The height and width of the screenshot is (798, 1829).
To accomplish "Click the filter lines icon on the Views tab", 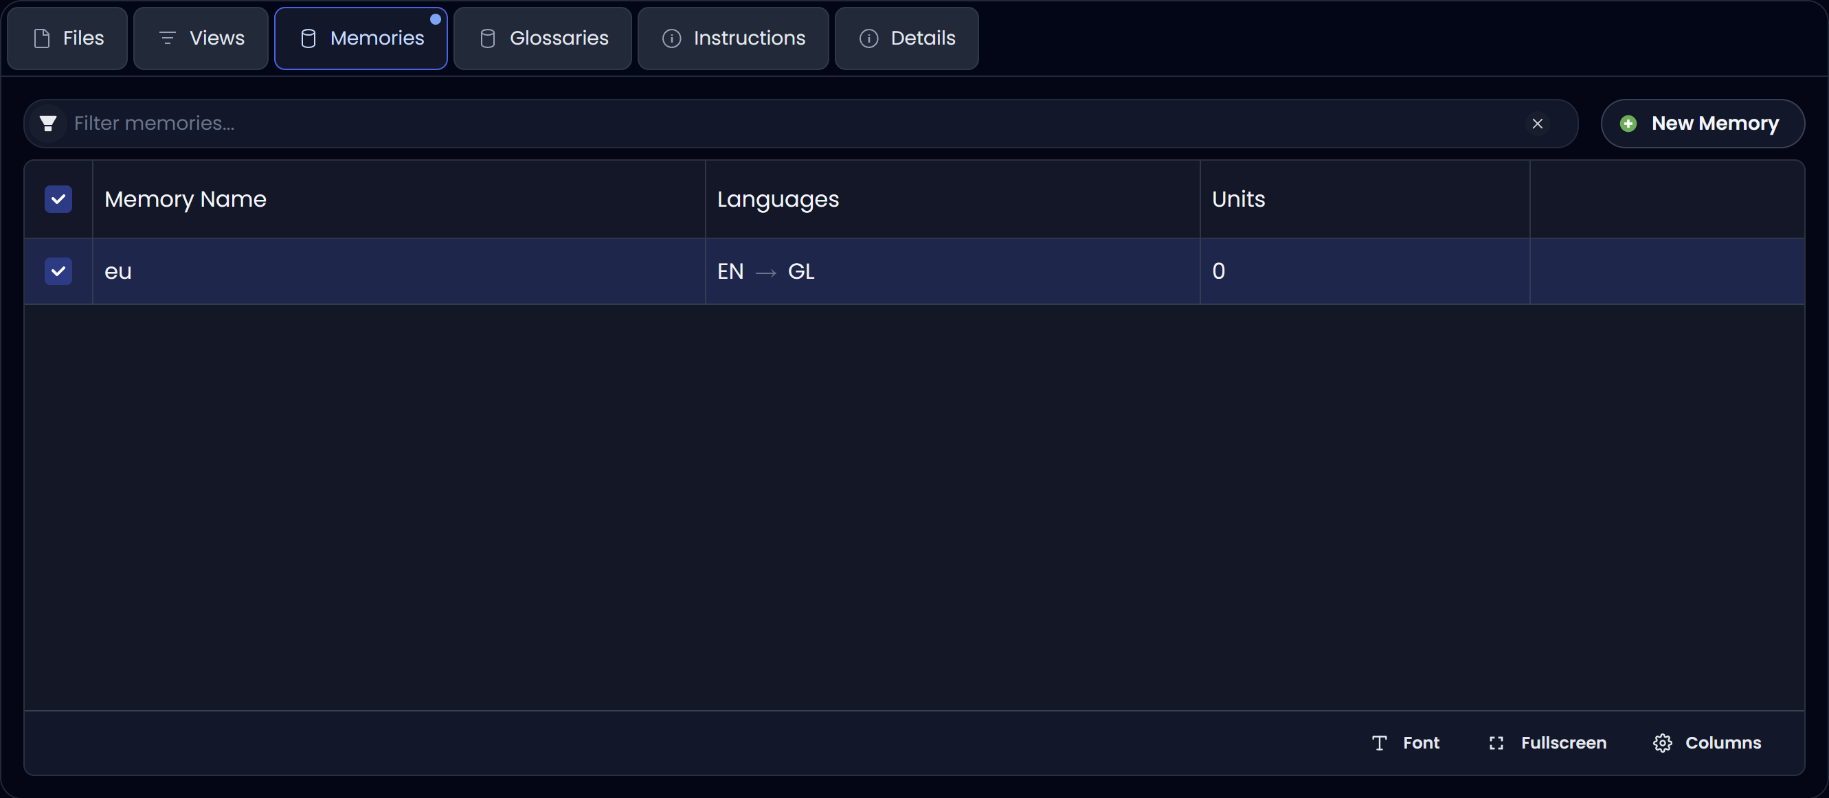I will pos(167,39).
